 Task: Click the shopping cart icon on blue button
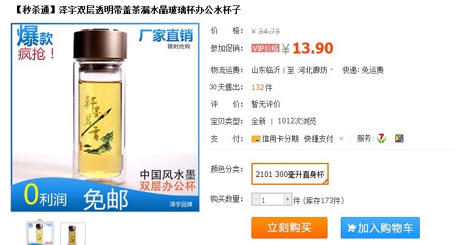pos(351,228)
